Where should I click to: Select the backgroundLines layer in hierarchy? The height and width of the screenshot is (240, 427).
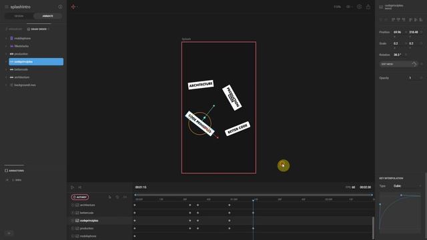click(x=25, y=85)
